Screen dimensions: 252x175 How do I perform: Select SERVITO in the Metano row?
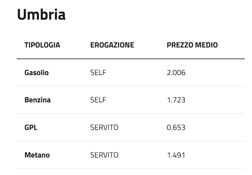[x=104, y=155]
